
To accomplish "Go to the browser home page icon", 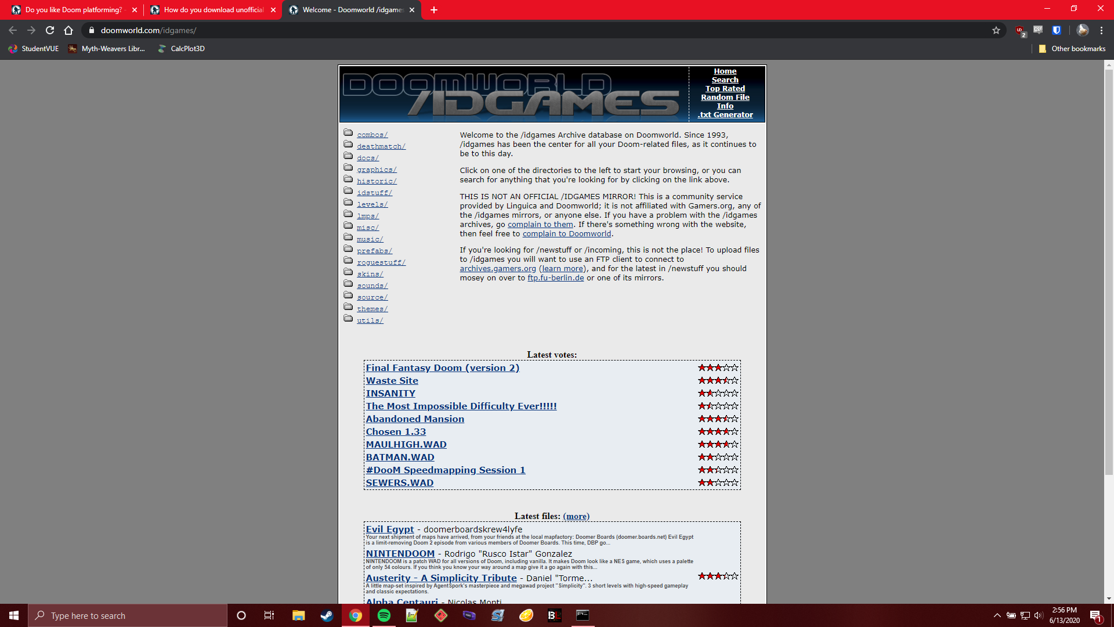I will tap(68, 30).
